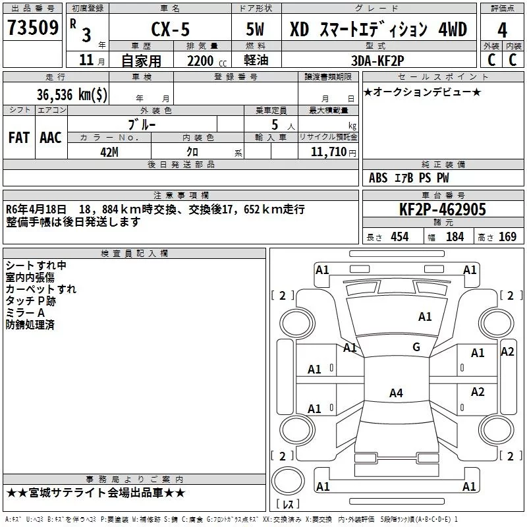This screenshot has height=527, width=527.
Task: Click color number 42M
Action: point(109,152)
